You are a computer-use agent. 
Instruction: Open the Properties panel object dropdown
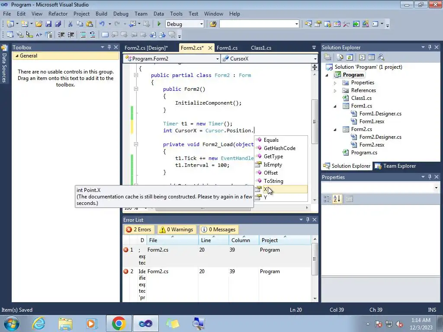coord(436,188)
